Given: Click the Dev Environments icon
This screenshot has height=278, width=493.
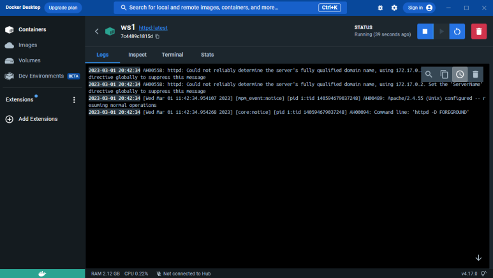Looking at the screenshot, I should tap(10, 76).
